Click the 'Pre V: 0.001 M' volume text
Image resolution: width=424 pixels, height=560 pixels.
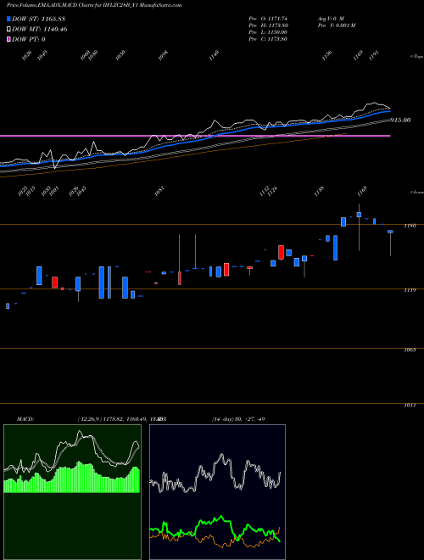[x=336, y=25]
